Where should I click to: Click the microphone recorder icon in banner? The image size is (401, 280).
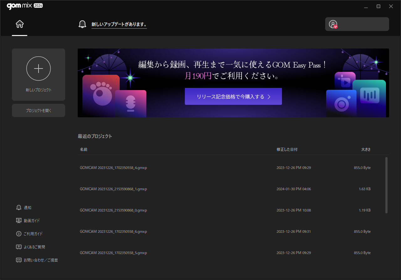point(131,104)
